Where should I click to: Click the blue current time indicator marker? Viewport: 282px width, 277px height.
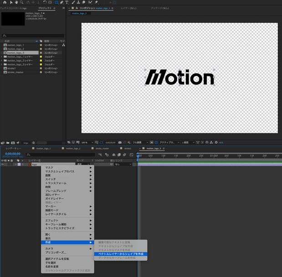coord(138,156)
